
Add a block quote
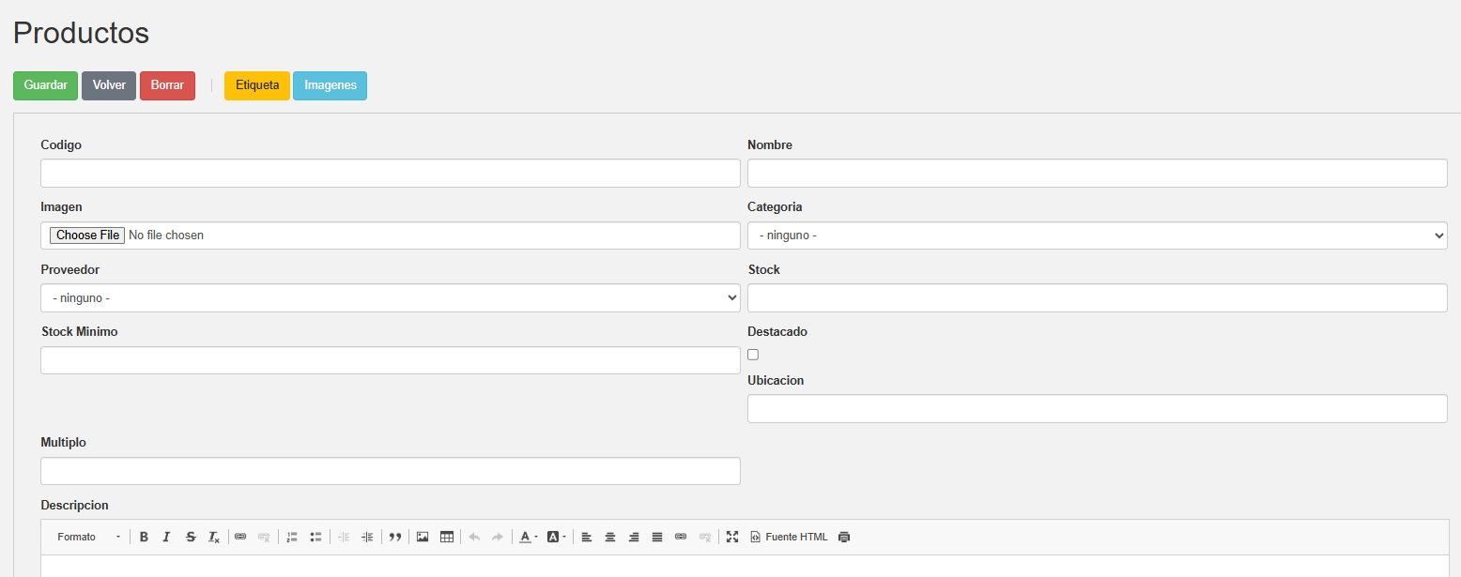[395, 537]
